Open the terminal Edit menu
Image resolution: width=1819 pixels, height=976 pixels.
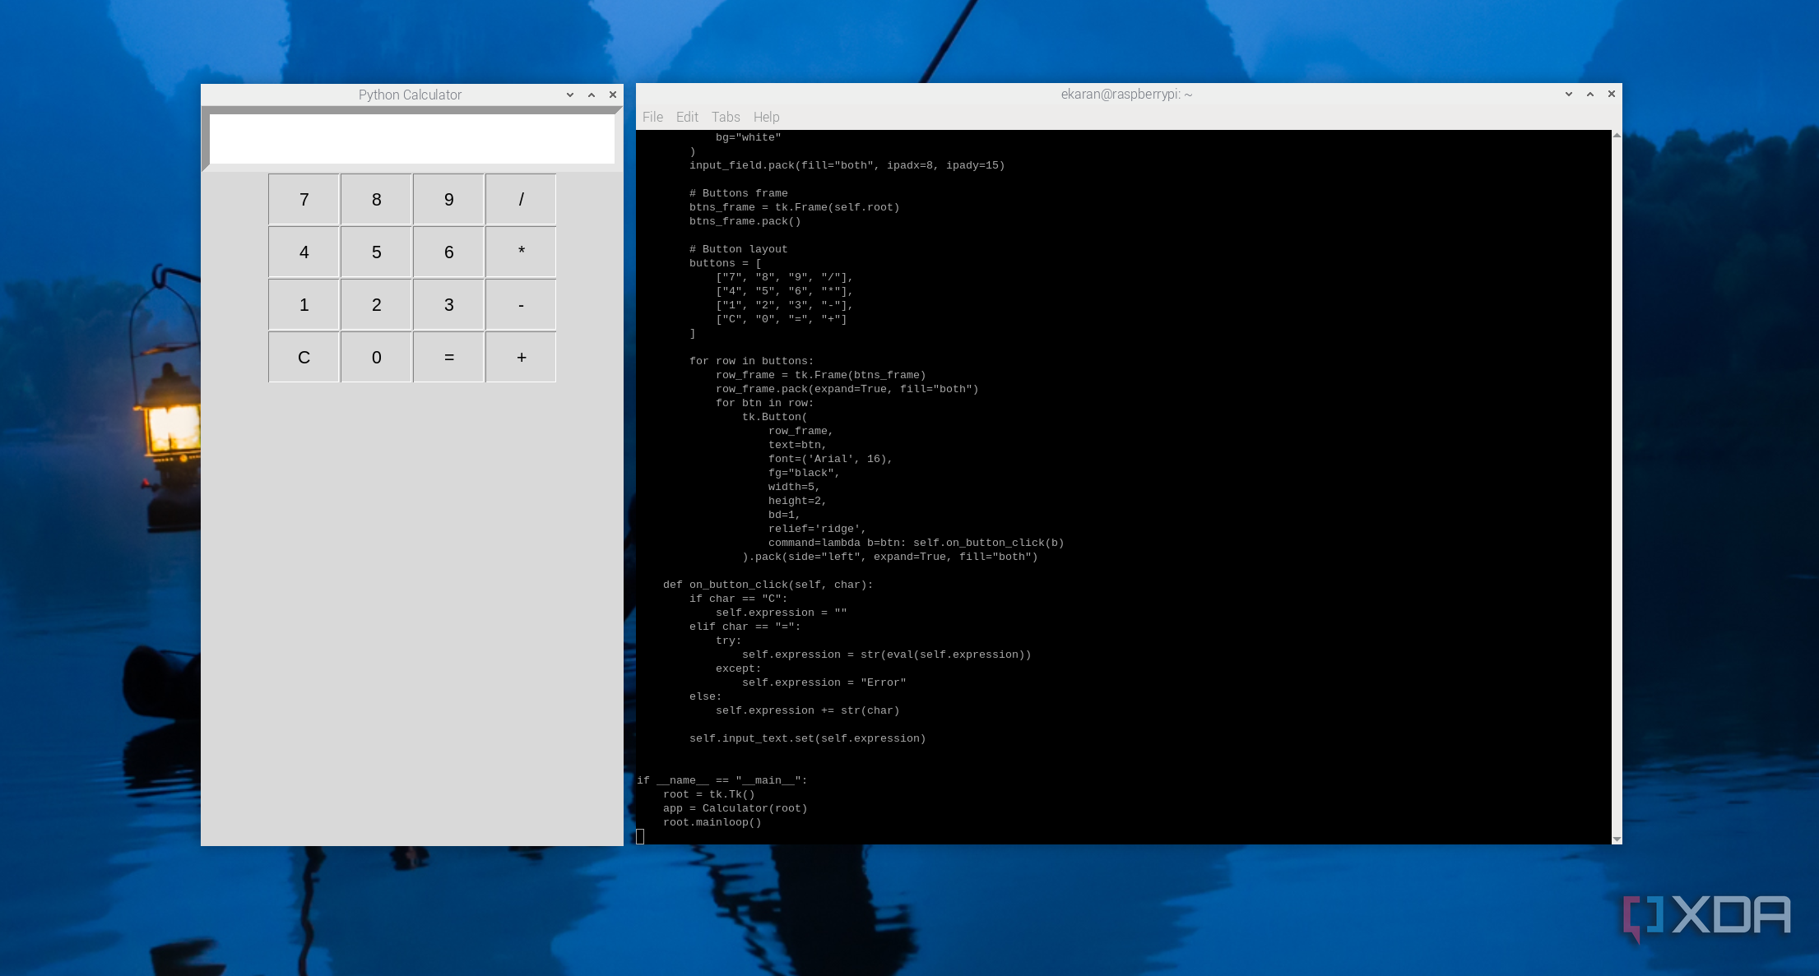click(x=687, y=117)
